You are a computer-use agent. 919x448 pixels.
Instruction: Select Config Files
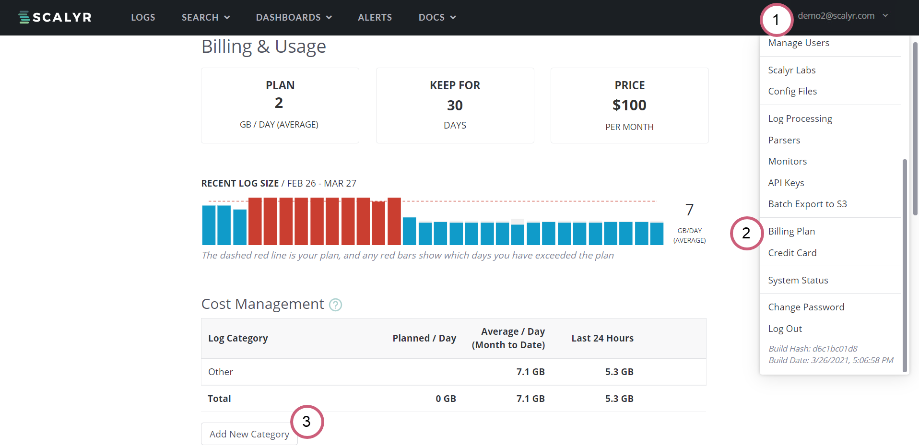[x=792, y=91]
